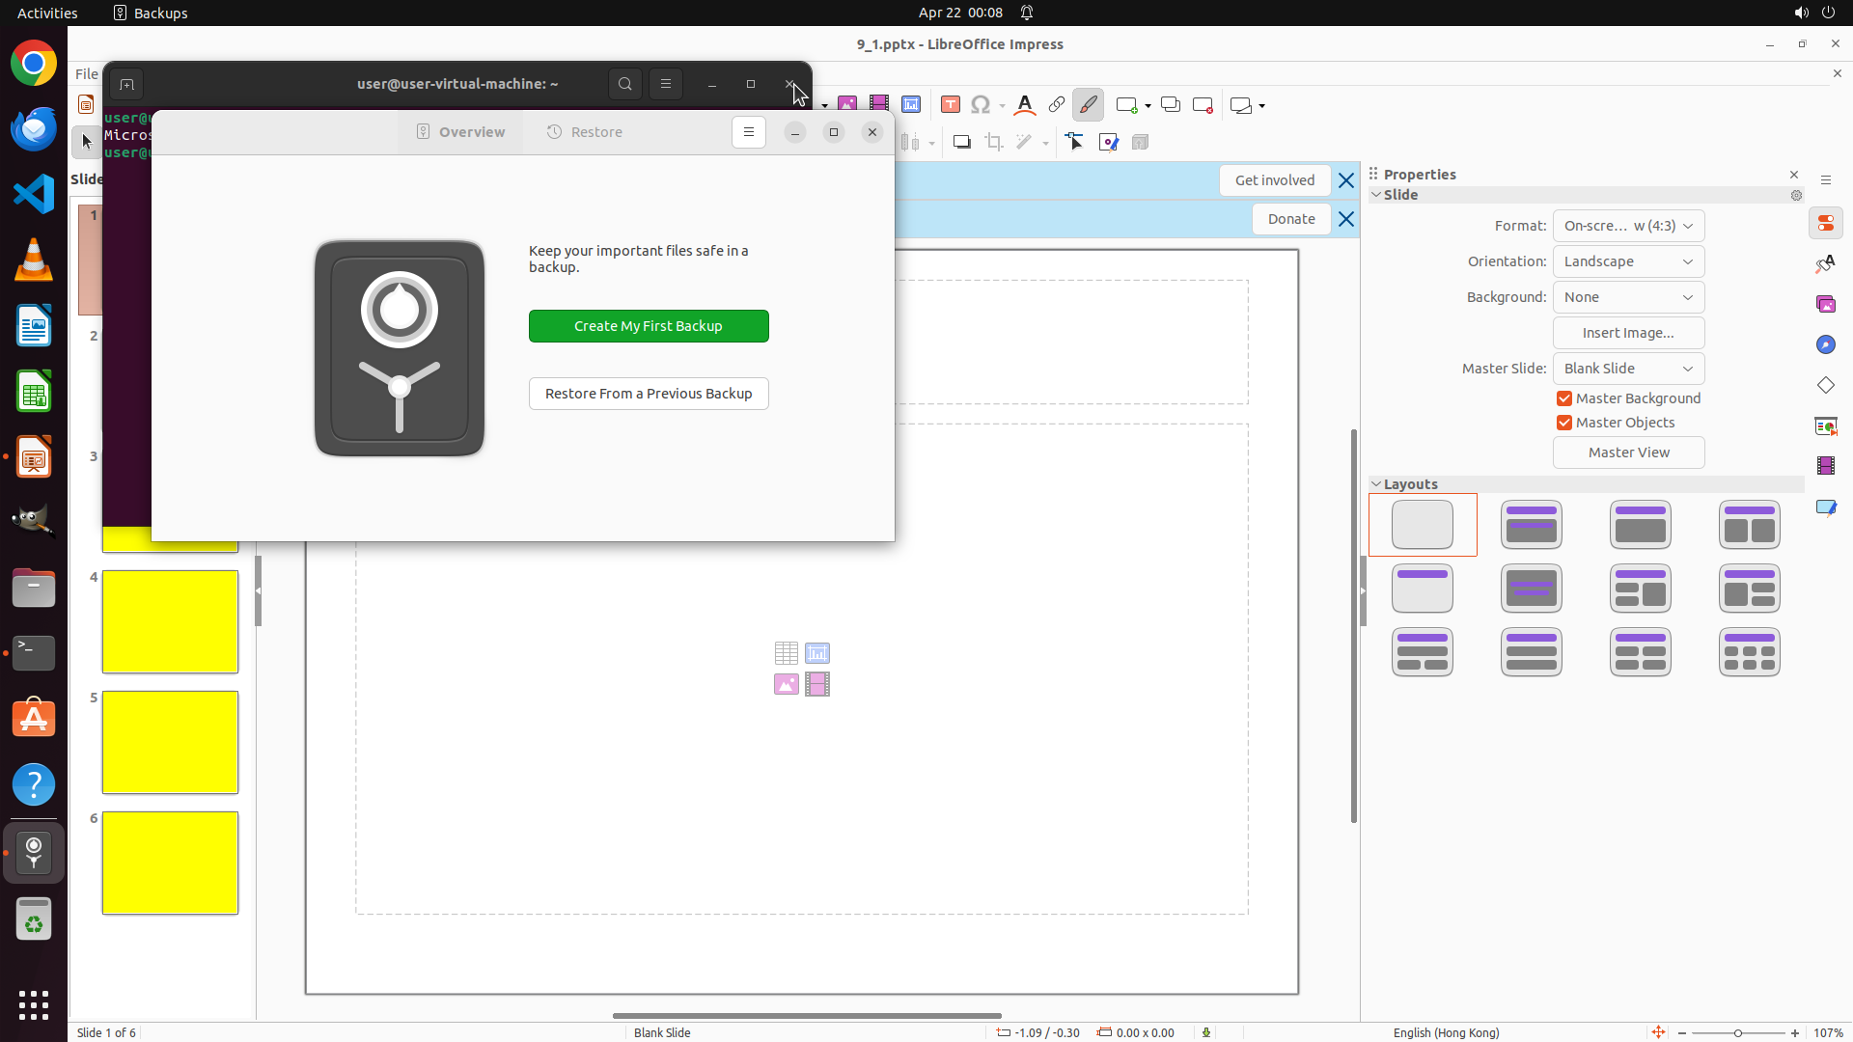Click the Delete Slide icon
1853x1042 pixels.
1203,105
